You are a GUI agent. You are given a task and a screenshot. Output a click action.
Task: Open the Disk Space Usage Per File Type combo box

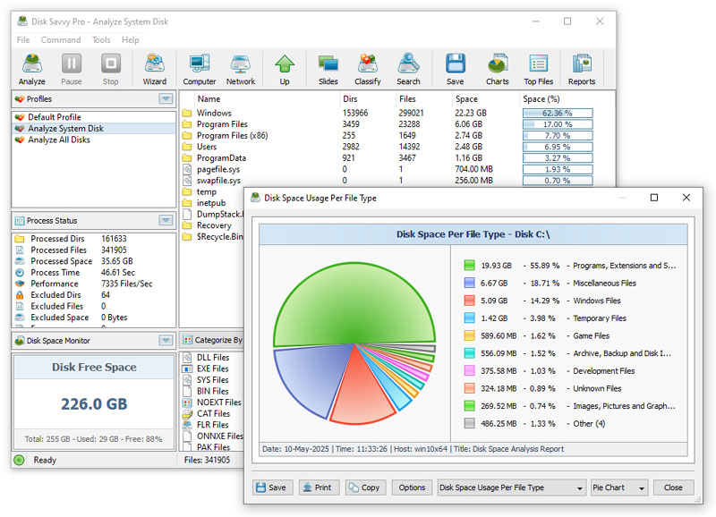pos(510,487)
